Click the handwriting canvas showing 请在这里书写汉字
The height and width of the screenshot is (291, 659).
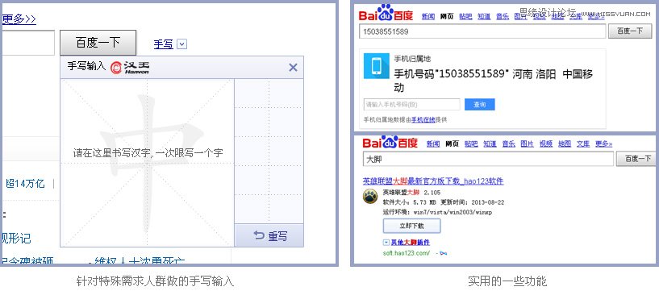(x=147, y=163)
